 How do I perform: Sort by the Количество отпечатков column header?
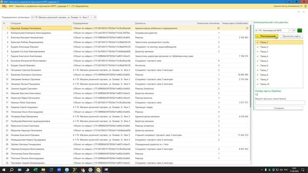coord(208,24)
